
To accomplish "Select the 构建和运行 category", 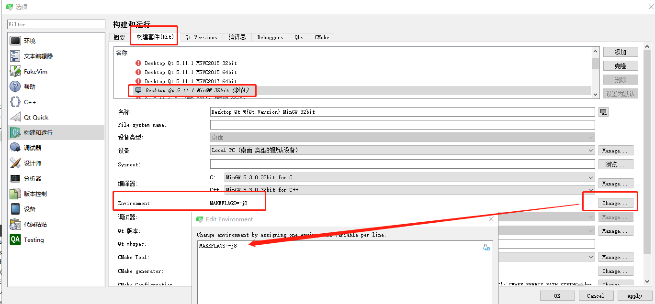I will click(57, 133).
